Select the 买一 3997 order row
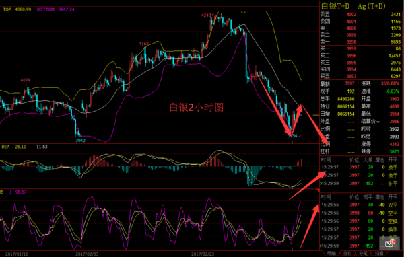The width and height of the screenshot is (404, 257). click(360, 49)
